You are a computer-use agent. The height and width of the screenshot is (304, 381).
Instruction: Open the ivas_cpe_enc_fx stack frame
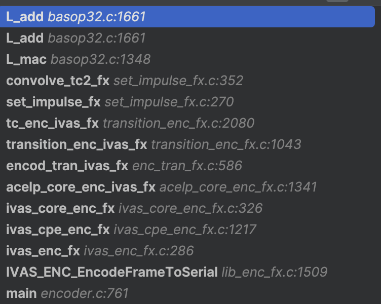click(58, 230)
